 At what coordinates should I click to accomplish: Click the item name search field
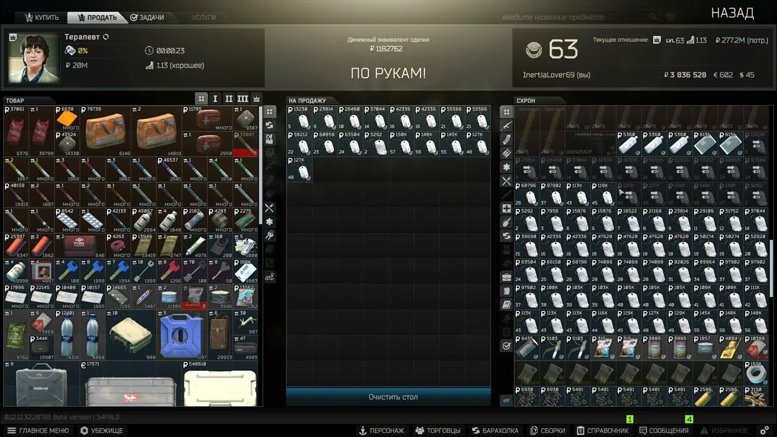coord(574,17)
